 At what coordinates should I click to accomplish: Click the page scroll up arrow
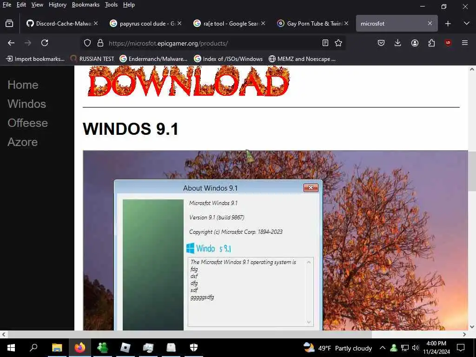click(472, 69)
